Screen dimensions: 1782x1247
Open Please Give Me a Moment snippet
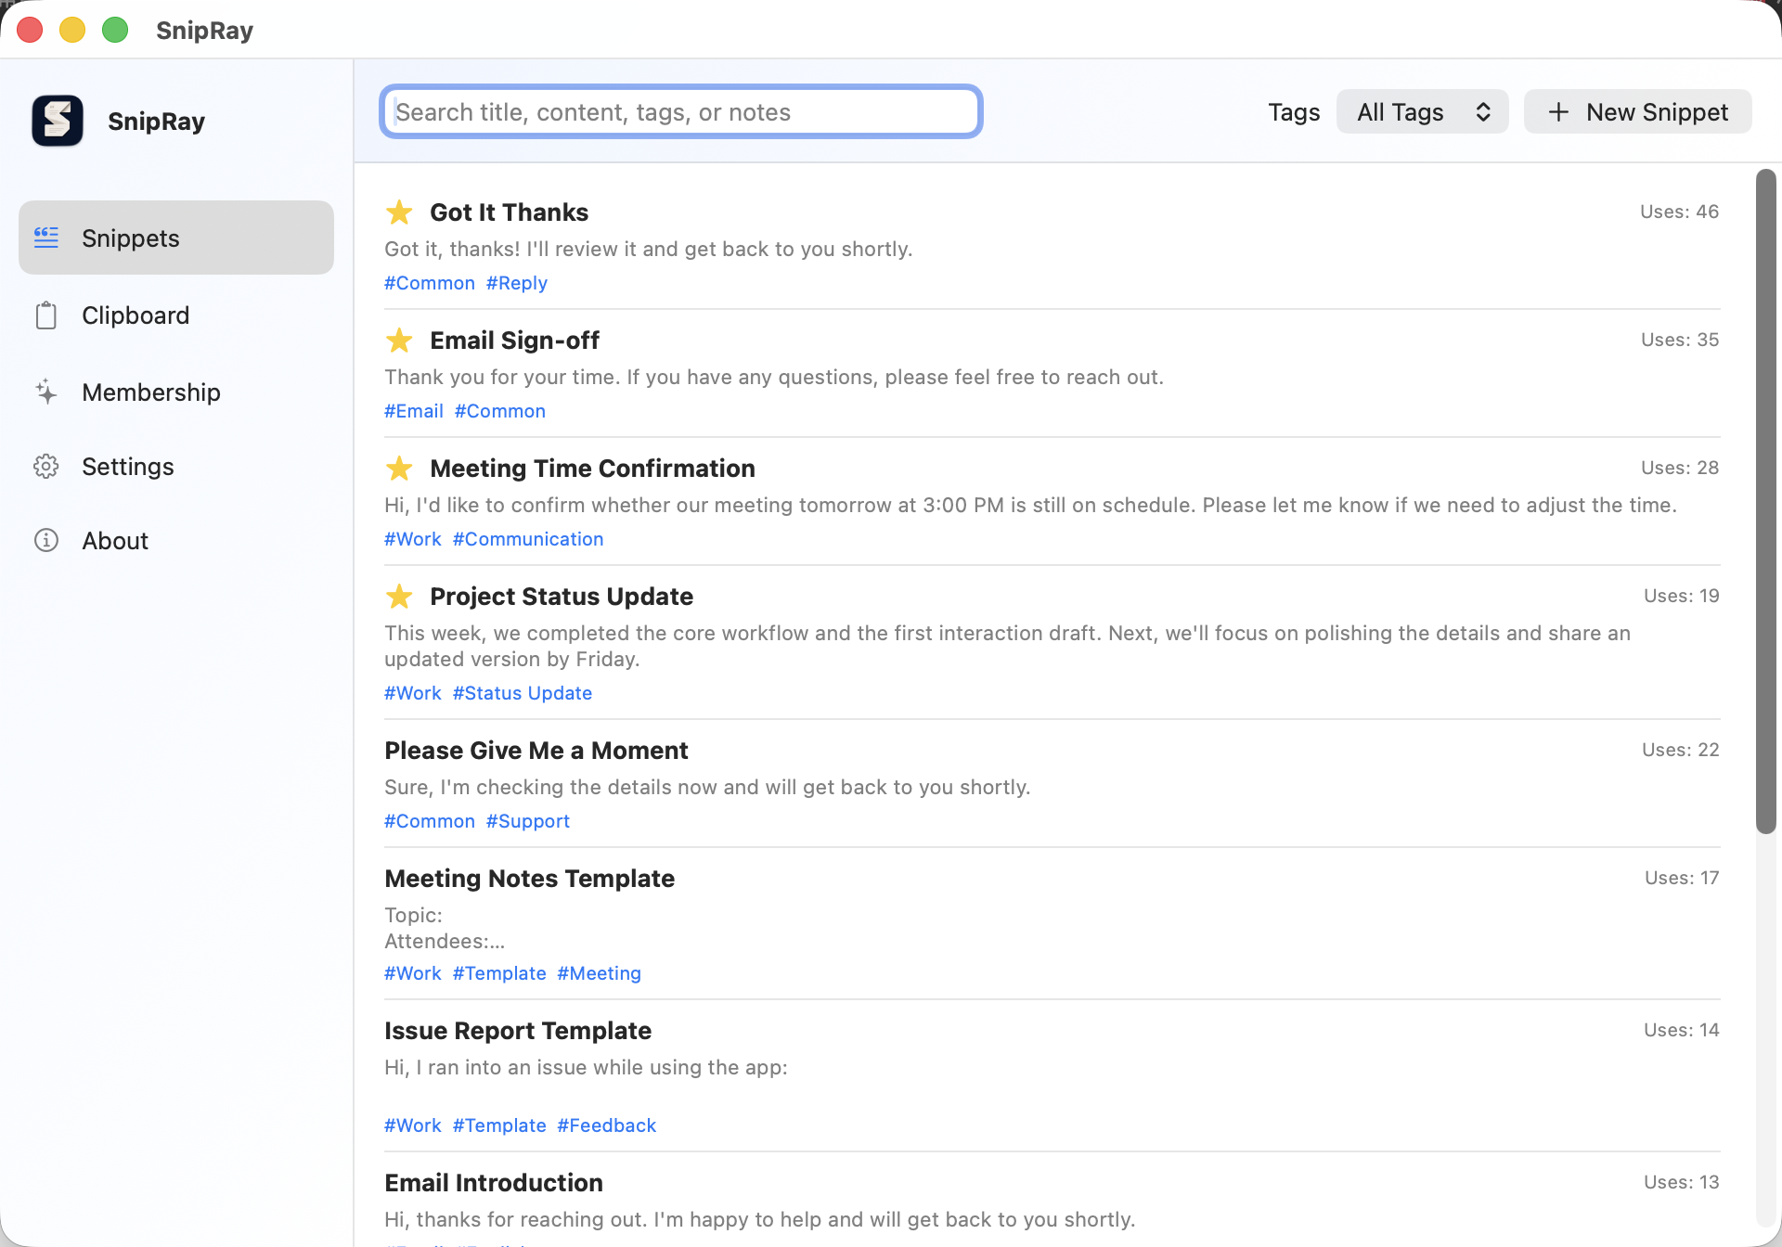536,751
